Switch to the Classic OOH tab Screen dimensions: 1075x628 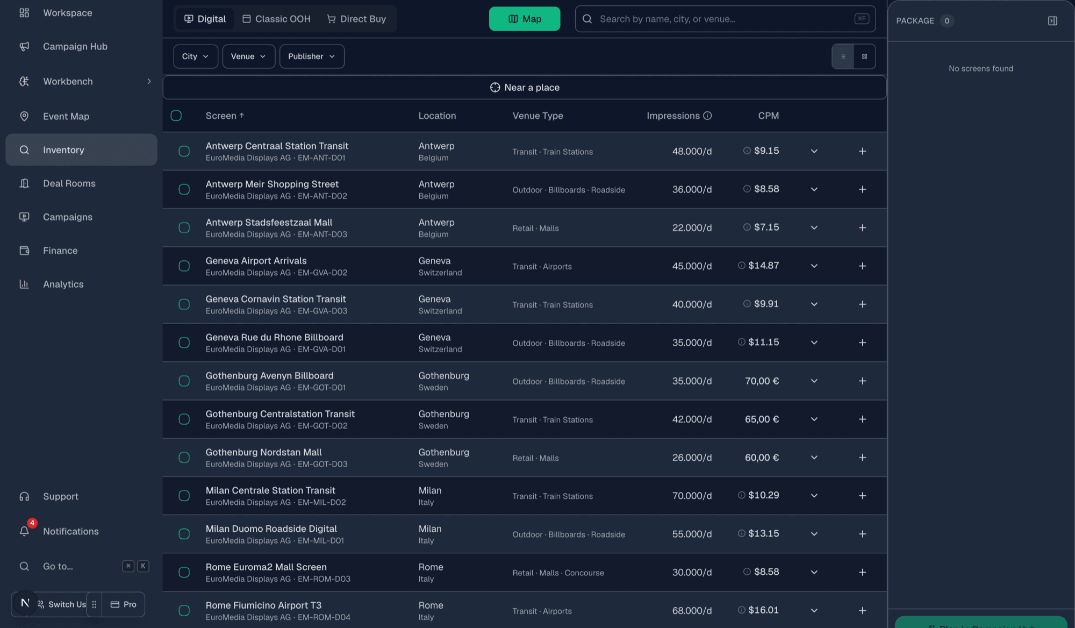click(x=276, y=19)
